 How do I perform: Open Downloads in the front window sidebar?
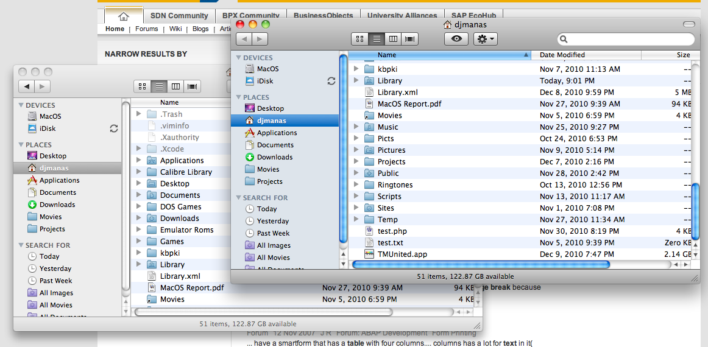[x=274, y=157]
